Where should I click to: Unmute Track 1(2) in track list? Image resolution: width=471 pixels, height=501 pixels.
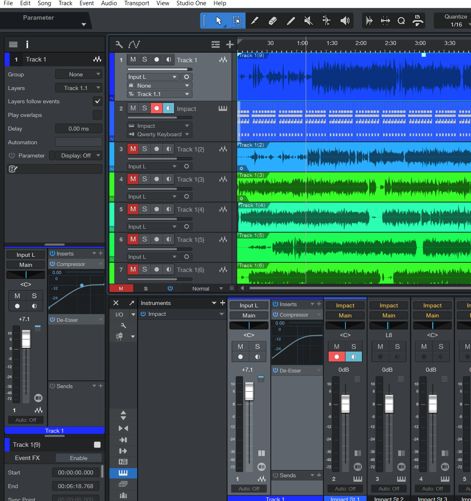133,149
